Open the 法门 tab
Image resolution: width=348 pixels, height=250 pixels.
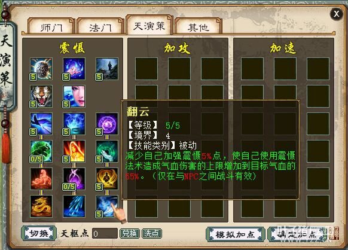[x=100, y=26]
